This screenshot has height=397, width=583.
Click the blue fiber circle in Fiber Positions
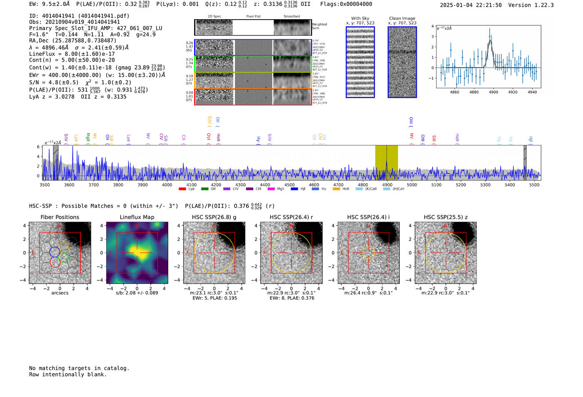55,252
